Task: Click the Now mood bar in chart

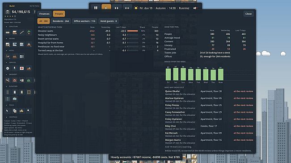Action: tap(221, 74)
